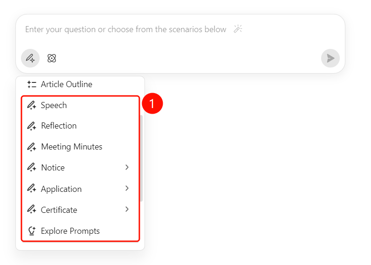The height and width of the screenshot is (265, 371).
Task: Click the send arrow button
Action: (x=330, y=58)
